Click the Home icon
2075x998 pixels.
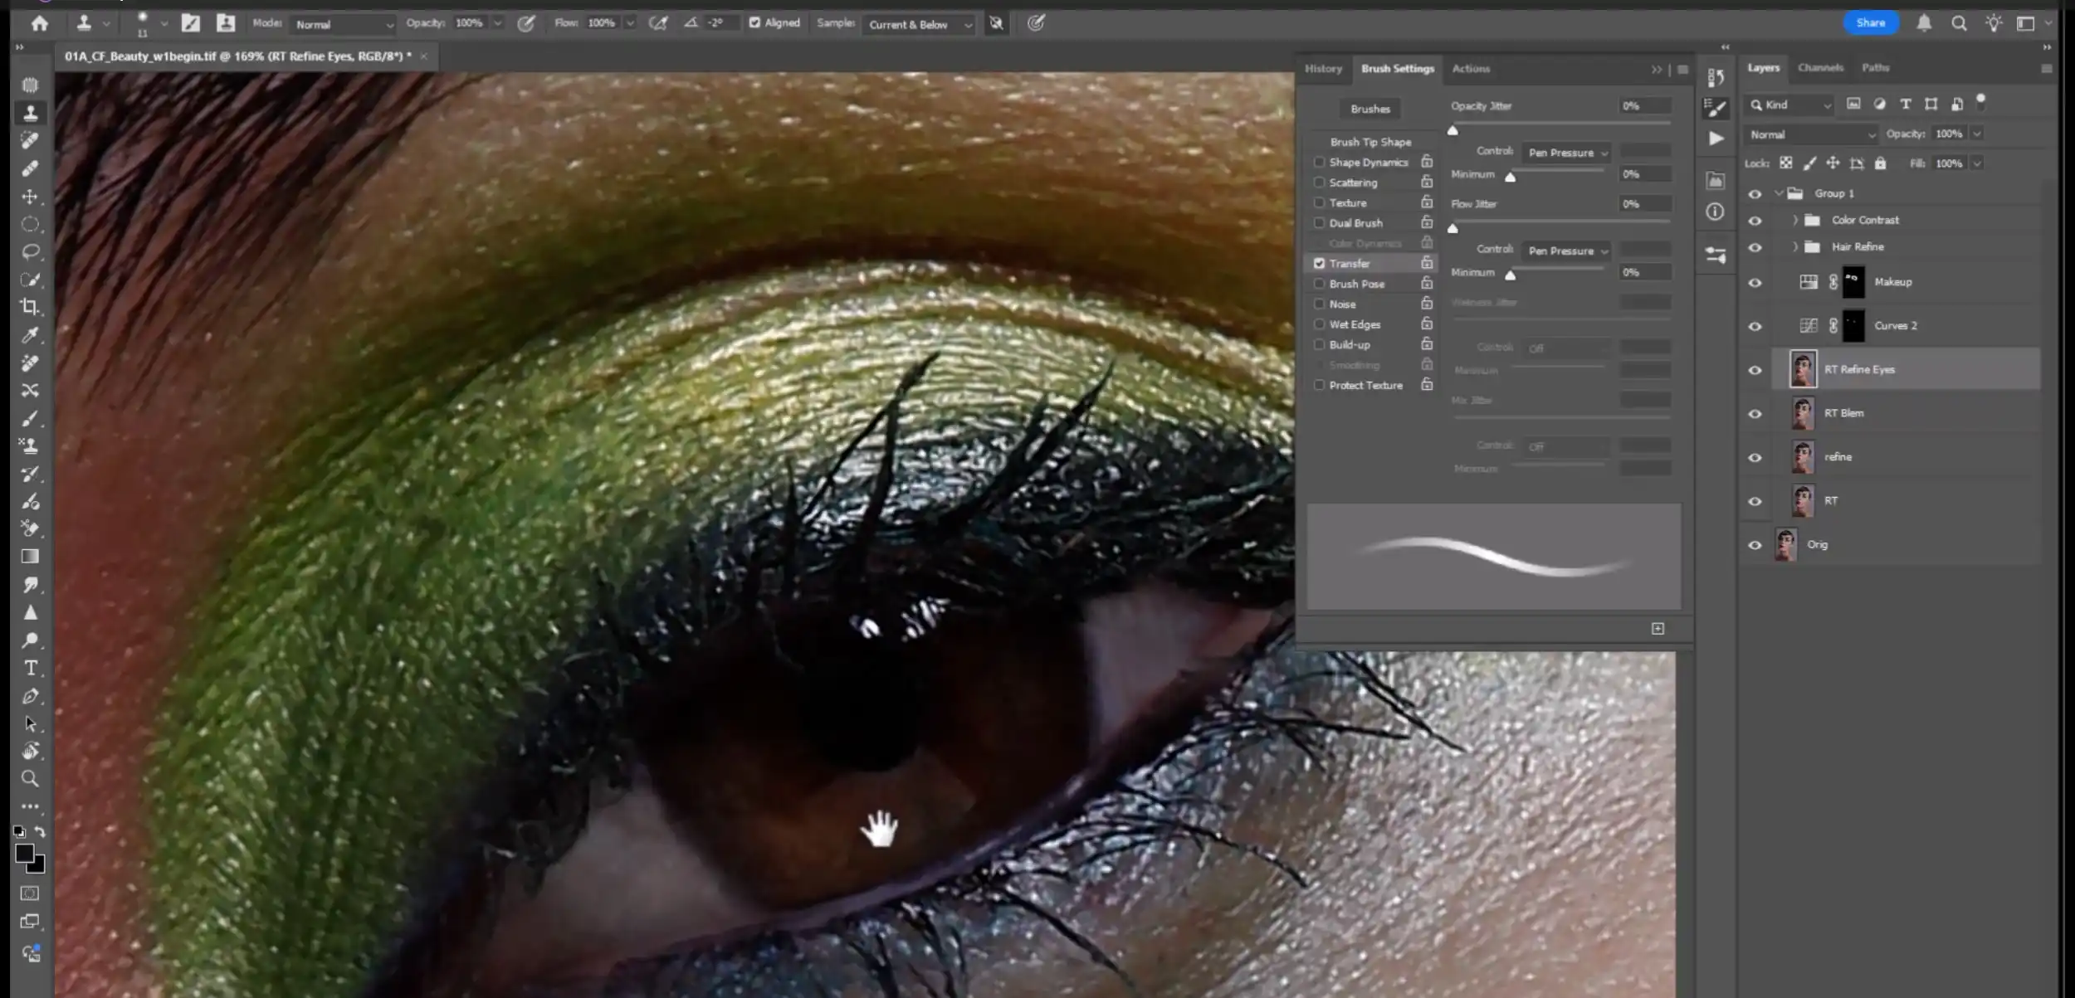(x=39, y=23)
